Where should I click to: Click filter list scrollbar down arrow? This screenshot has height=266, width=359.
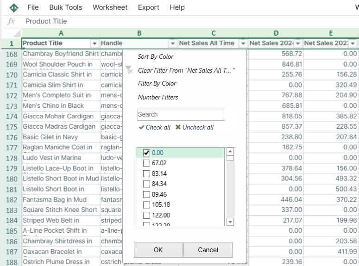click(x=230, y=222)
